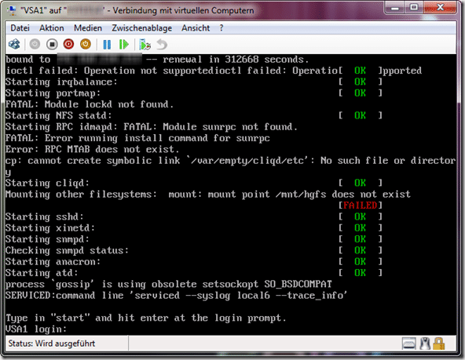Click green OK next to 'Starting sshd'
Image resolution: width=465 pixels, height=360 pixels.
point(360,216)
